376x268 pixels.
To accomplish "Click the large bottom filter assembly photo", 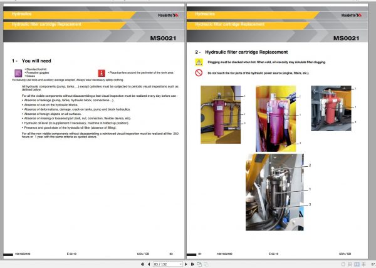I will [274, 192].
